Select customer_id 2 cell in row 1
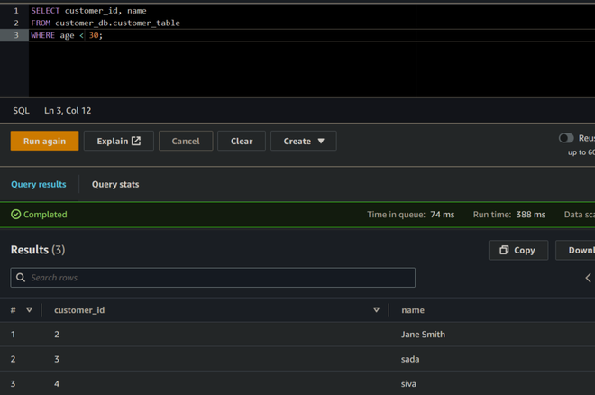Image resolution: width=595 pixels, height=395 pixels. [x=57, y=335]
